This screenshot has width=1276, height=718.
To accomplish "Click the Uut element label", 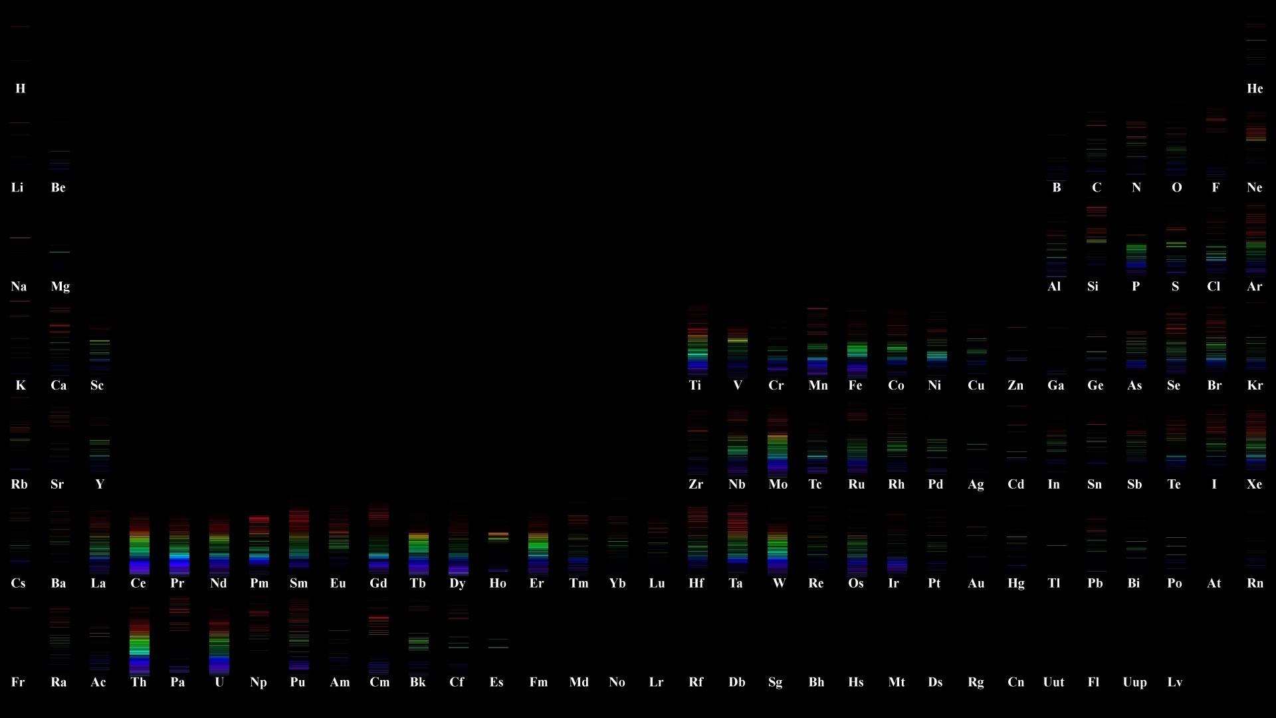I will (1053, 682).
